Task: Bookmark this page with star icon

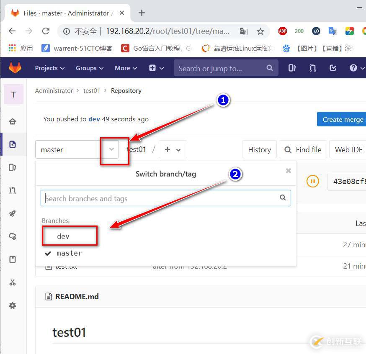Action: click(x=260, y=31)
